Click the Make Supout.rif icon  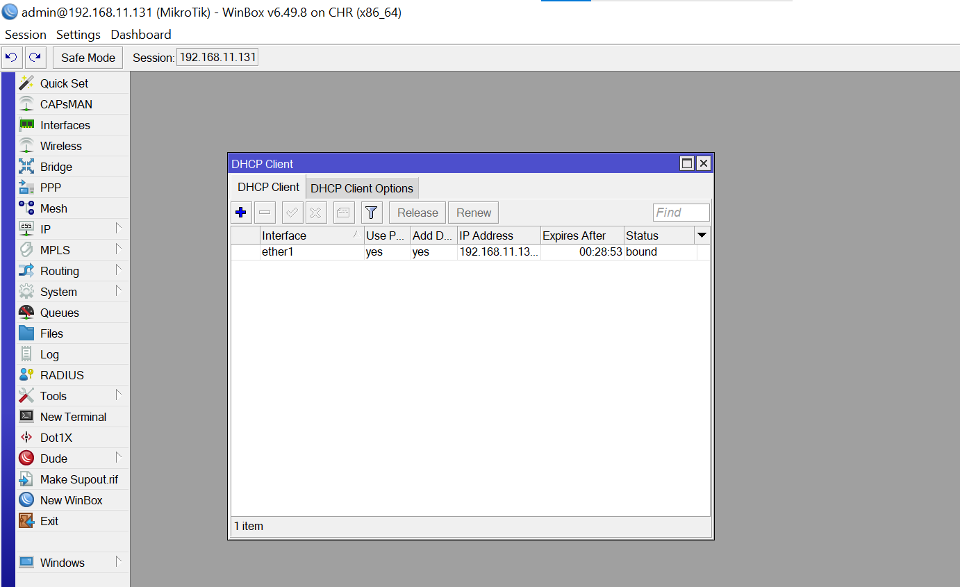26,479
